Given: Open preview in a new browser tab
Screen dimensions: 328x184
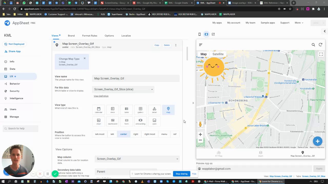Looking at the screenshot, I should (213, 34).
